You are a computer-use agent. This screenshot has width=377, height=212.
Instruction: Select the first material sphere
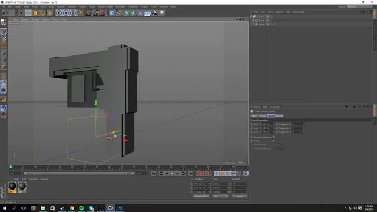coord(12,186)
